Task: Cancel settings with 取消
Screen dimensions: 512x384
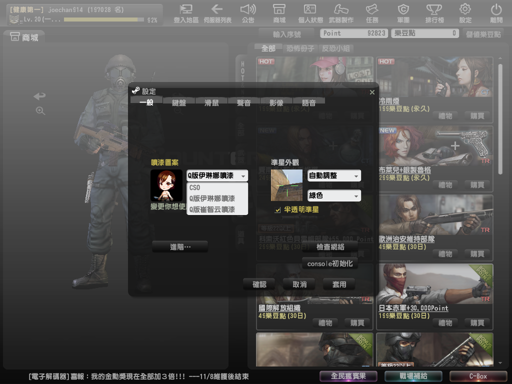Action: (x=299, y=284)
